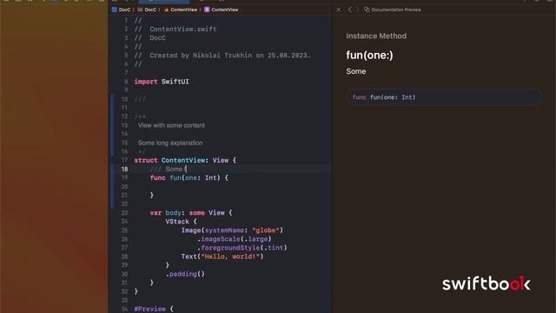Click '#Preview {' macro line

pyautogui.click(x=154, y=309)
